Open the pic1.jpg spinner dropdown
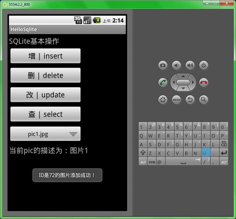 [45, 134]
